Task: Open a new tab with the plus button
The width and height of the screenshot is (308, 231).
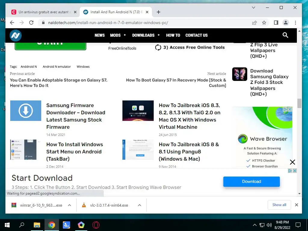Action: point(159,12)
